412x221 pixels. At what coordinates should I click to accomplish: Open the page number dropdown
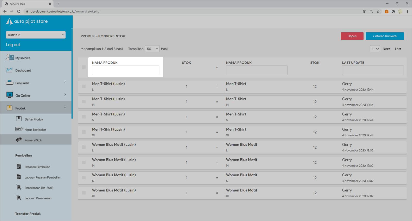[375, 49]
